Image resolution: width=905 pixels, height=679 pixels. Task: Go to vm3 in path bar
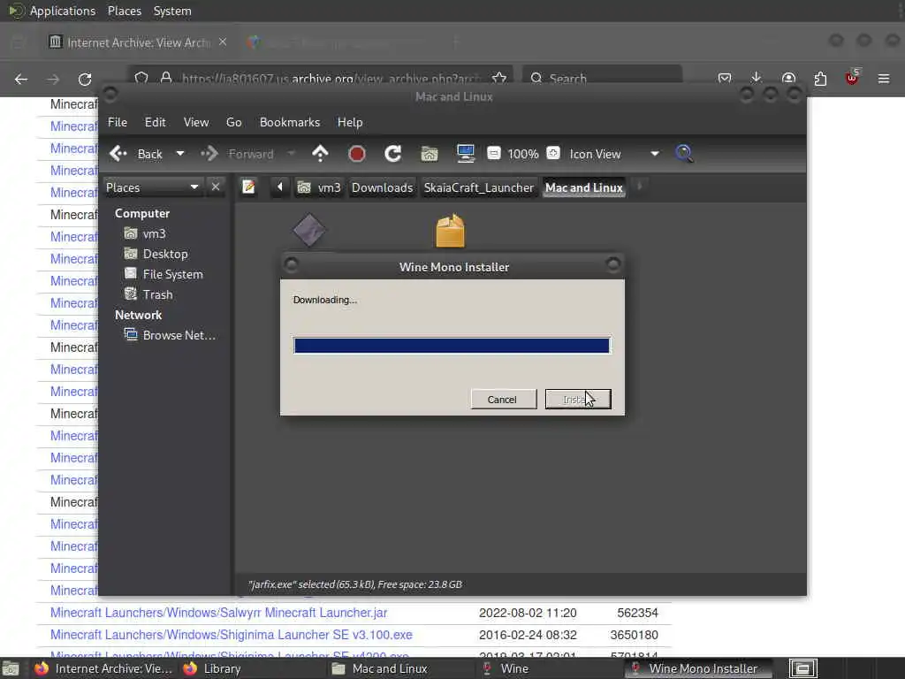click(x=319, y=187)
